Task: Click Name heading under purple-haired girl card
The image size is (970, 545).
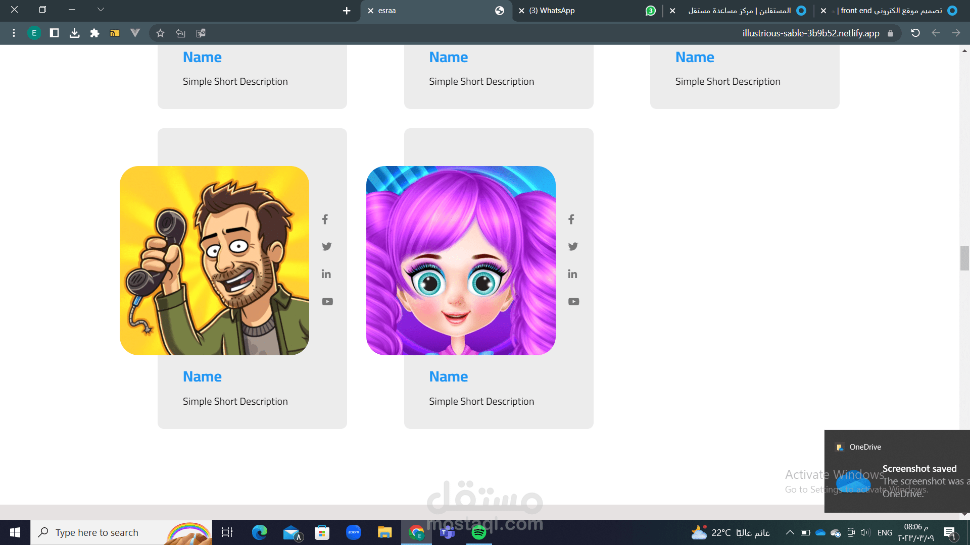Action: 448,376
